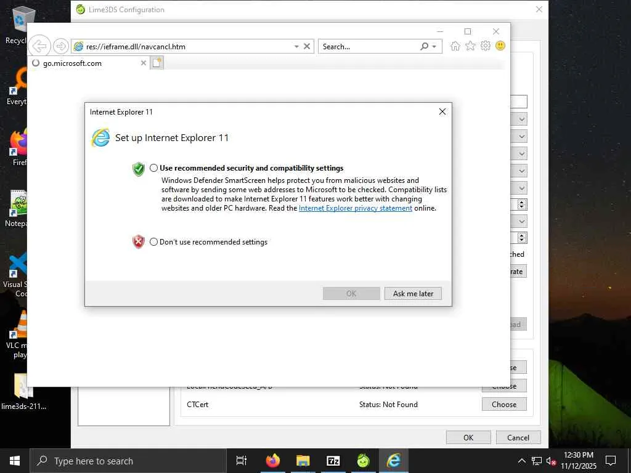Close the Lime3DS Configuration window
Screen dimensions: 631x473
click(x=539, y=9)
